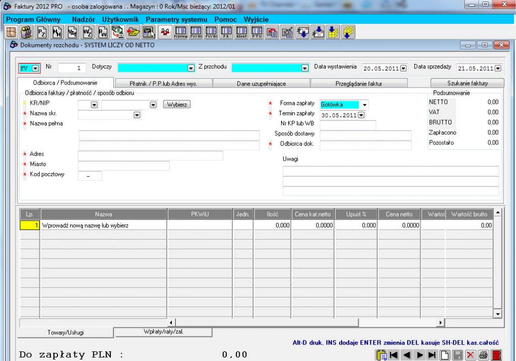
Task: Expand the Data sprzedaży date picker
Action: point(498,68)
